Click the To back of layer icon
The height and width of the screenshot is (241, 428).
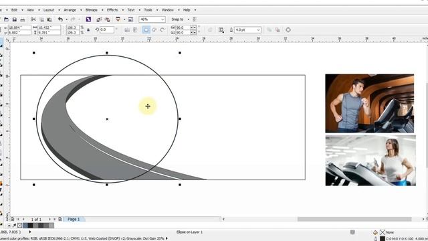(x=278, y=30)
